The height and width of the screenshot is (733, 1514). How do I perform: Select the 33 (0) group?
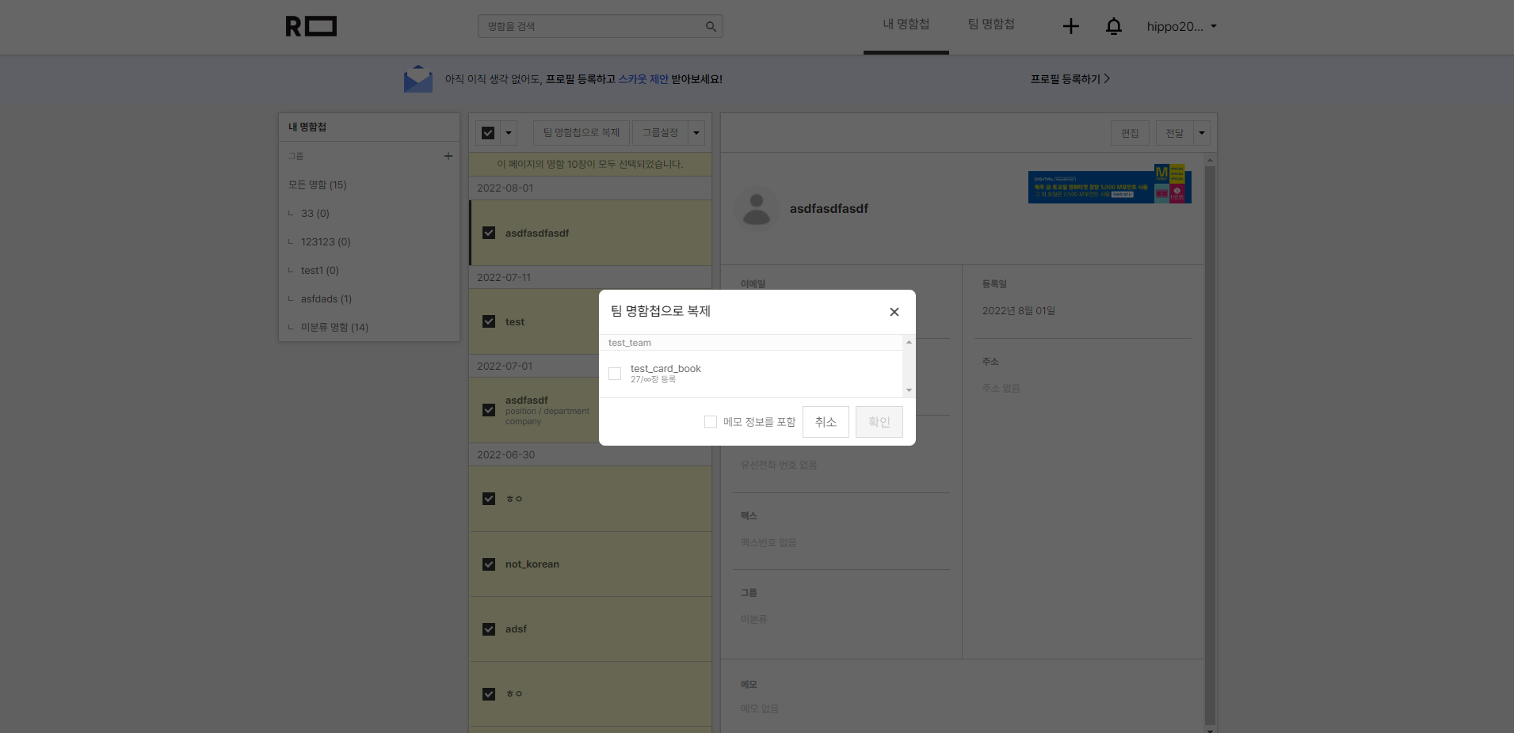pyautogui.click(x=315, y=213)
